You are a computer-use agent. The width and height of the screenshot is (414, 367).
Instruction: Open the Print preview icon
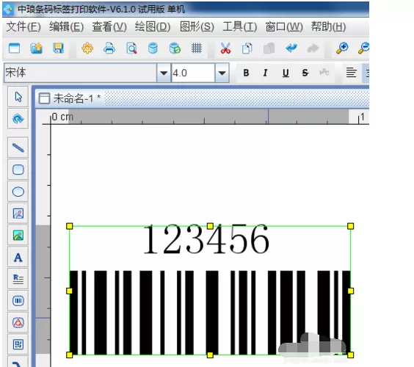pos(131,48)
